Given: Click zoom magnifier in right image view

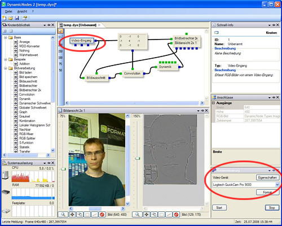Looking at the screenshot, I should click(137, 214).
